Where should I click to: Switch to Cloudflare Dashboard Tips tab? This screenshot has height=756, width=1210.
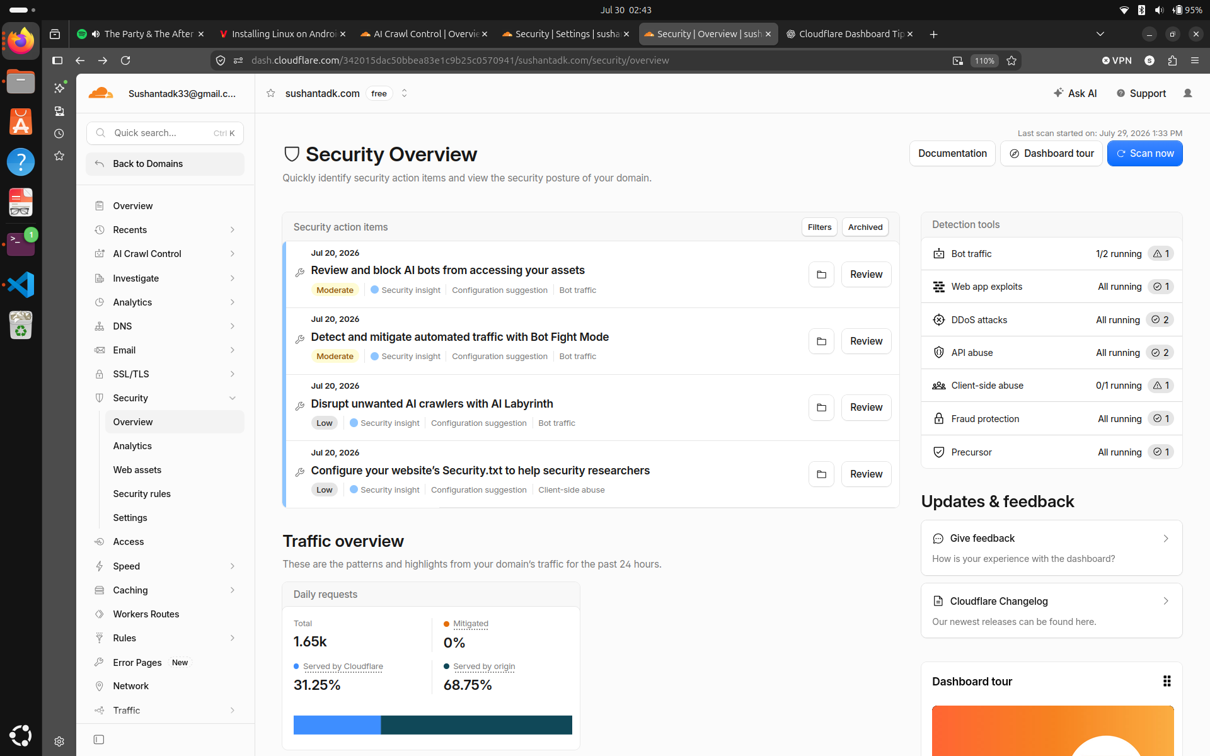(x=850, y=34)
